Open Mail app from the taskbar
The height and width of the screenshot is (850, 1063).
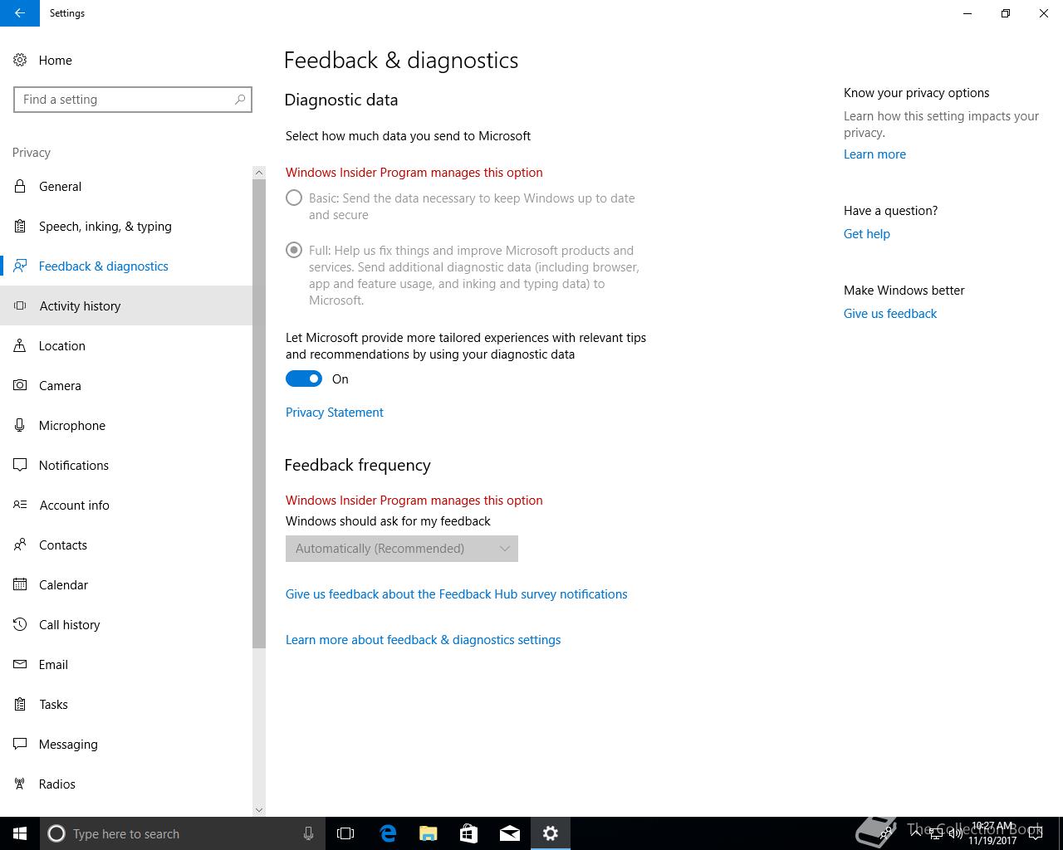[510, 833]
